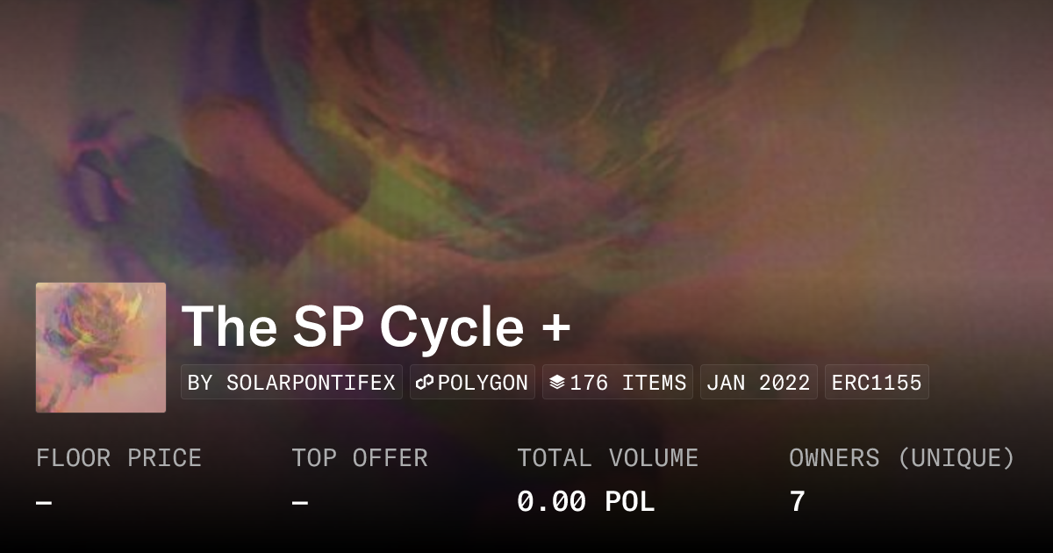
Task: Click the unique owners count 7
Action: (x=797, y=502)
